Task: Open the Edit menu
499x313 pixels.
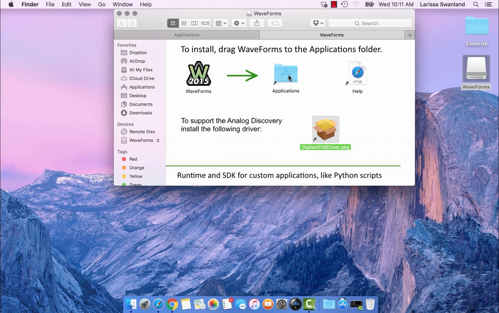Action: 67,4
